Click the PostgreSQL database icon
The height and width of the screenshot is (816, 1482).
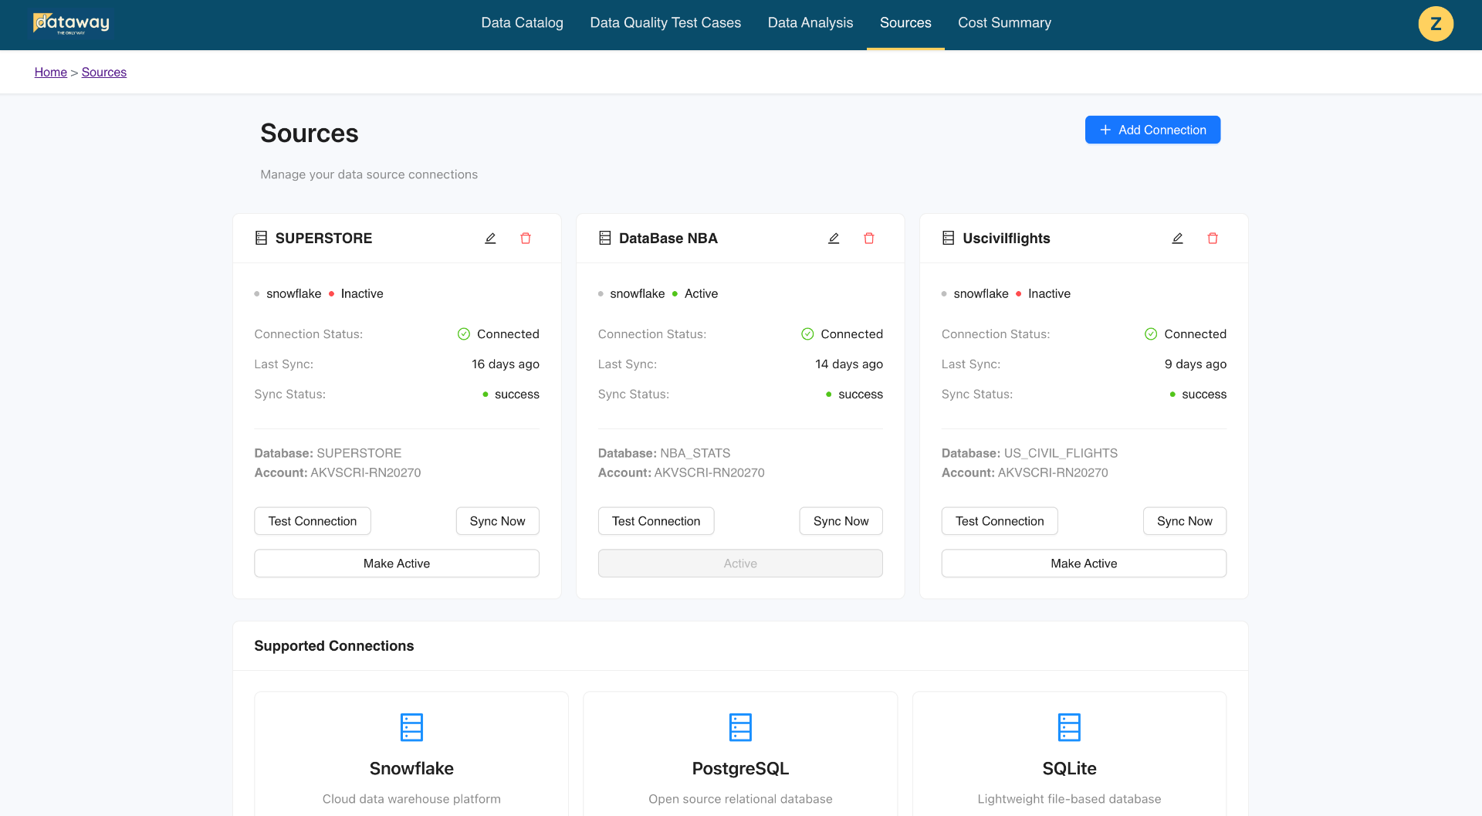739,726
